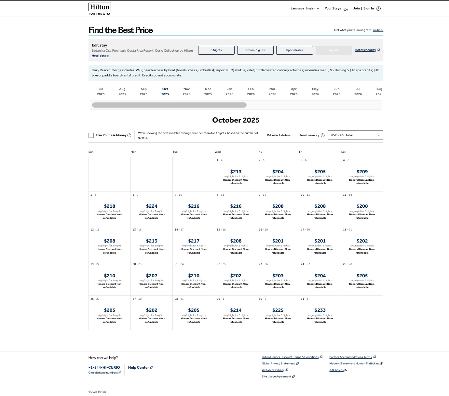Select the Jan 2026 month tab
Screen dimensions: 449x396
(x=229, y=92)
